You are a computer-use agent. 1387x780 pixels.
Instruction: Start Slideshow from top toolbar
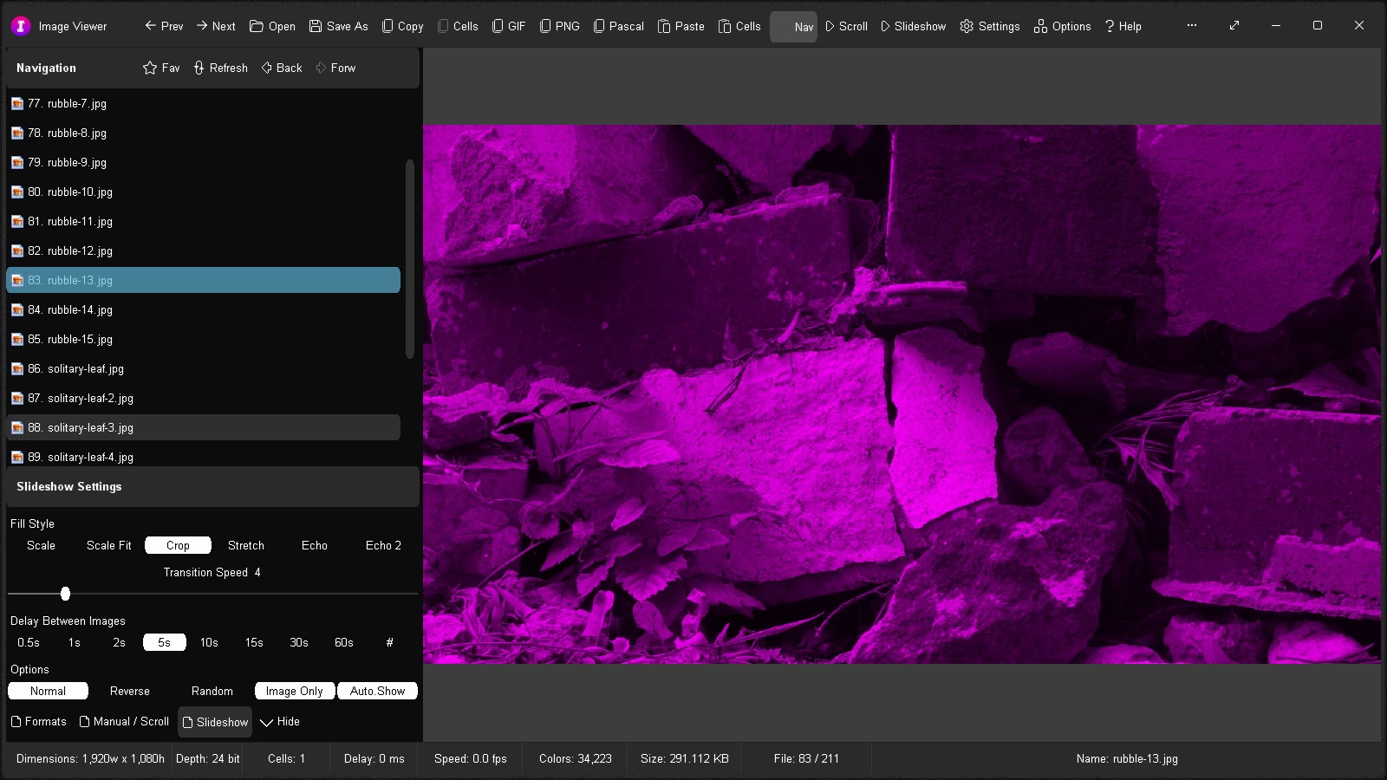coord(913,26)
